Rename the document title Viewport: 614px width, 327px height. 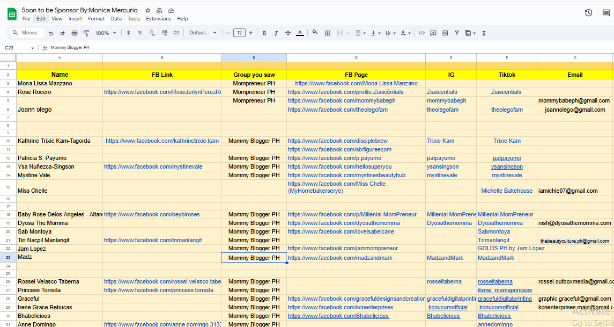click(80, 10)
